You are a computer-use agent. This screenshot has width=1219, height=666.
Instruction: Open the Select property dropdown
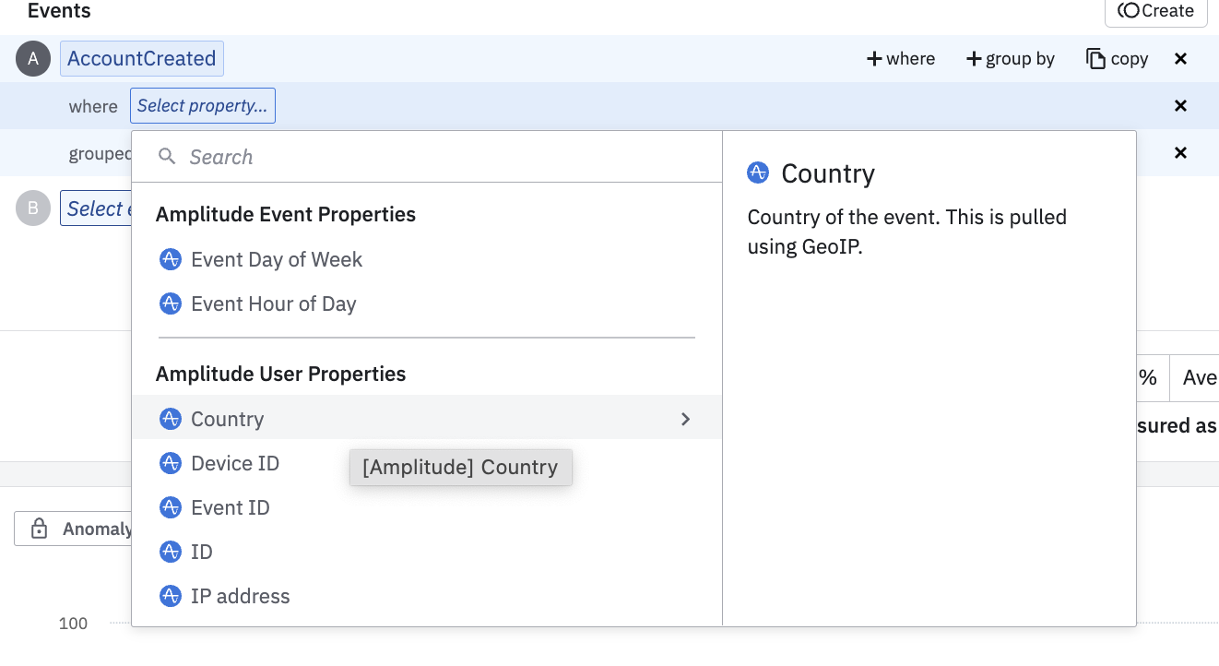[x=202, y=106]
